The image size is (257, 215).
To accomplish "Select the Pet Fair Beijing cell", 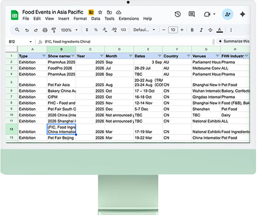I will point(61,138).
